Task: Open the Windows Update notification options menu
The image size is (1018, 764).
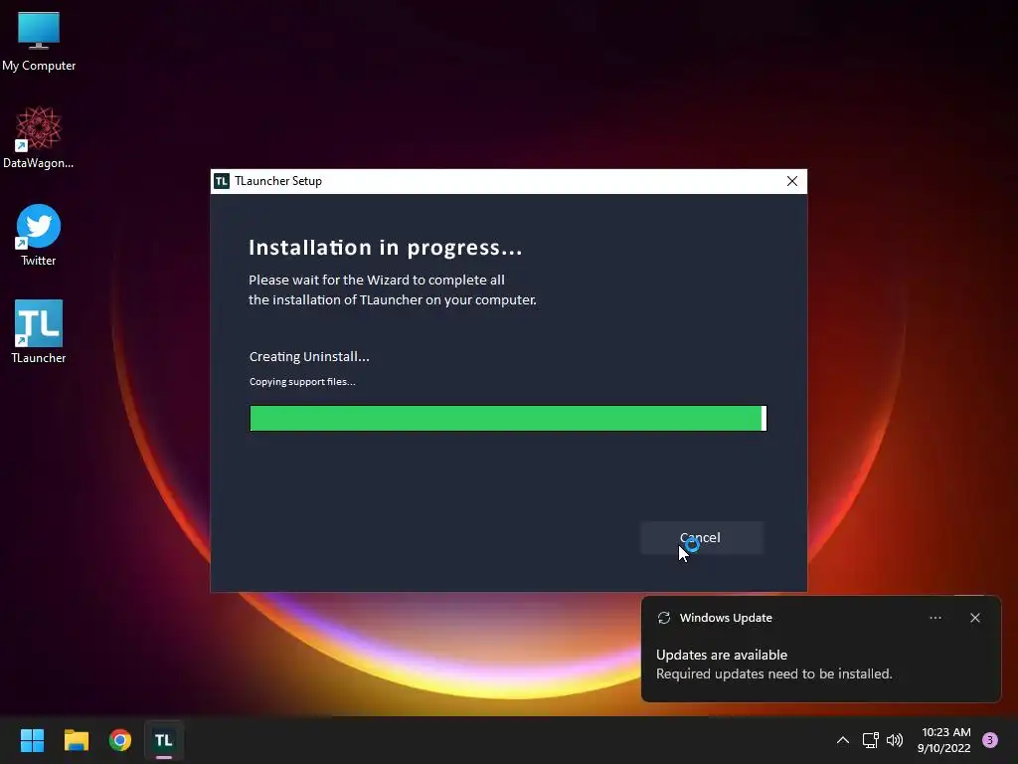Action: click(x=934, y=618)
